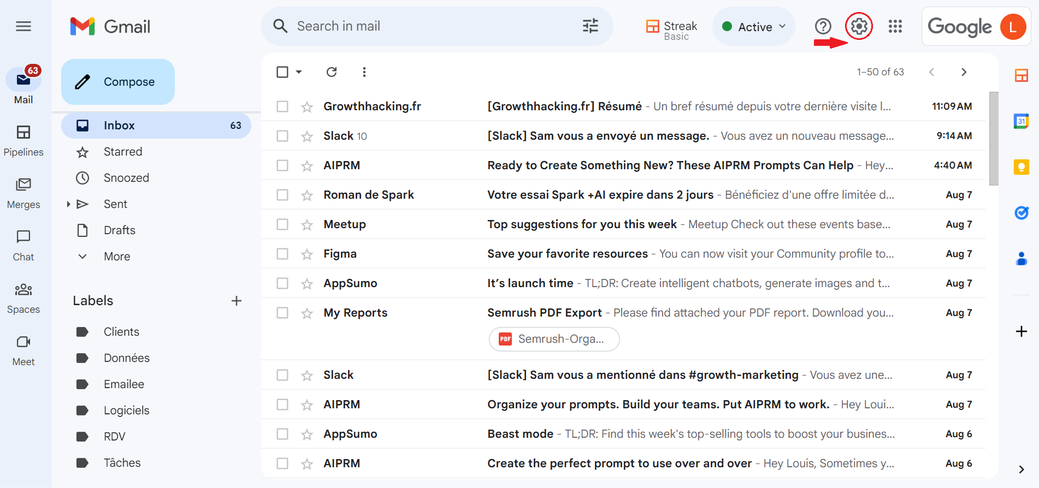This screenshot has height=488, width=1039.
Task: Select the Slack 10 email checkbox
Action: pyautogui.click(x=282, y=136)
